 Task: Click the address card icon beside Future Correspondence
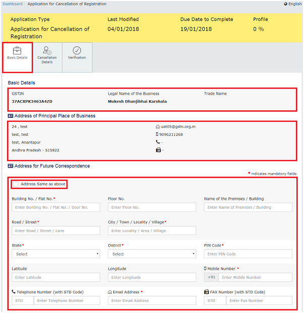[x=11, y=166]
